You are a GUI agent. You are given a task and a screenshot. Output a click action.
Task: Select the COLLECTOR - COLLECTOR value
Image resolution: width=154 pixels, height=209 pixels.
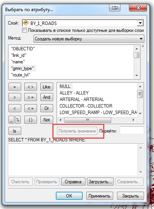(x=86, y=106)
